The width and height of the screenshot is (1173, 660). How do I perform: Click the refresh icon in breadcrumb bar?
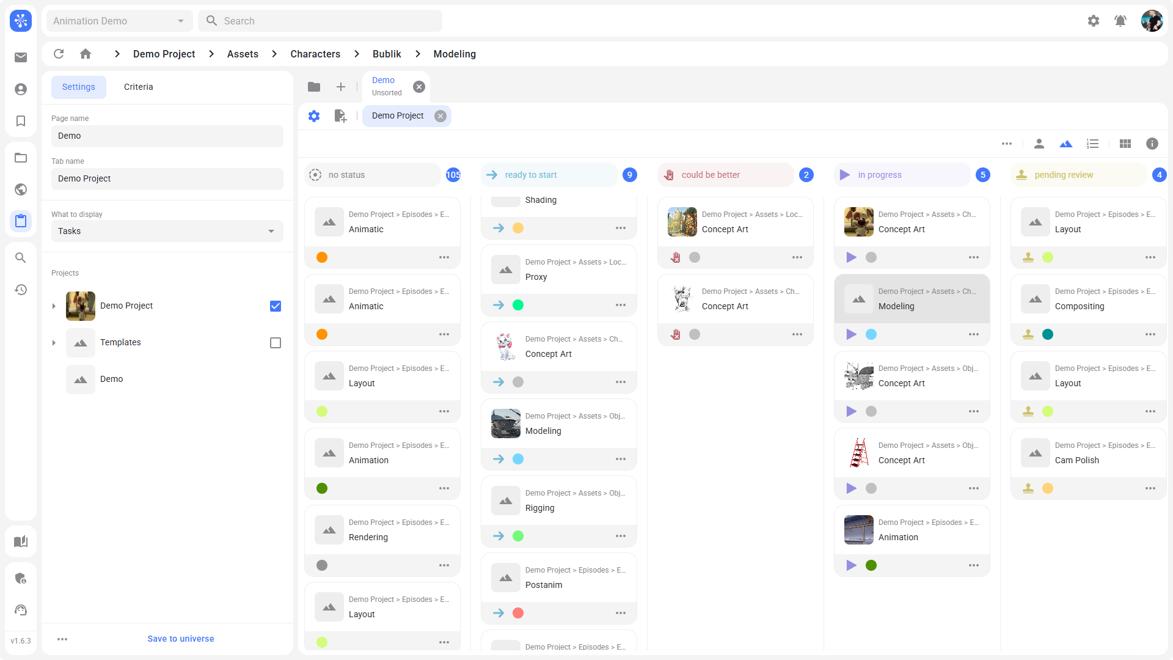tap(59, 54)
